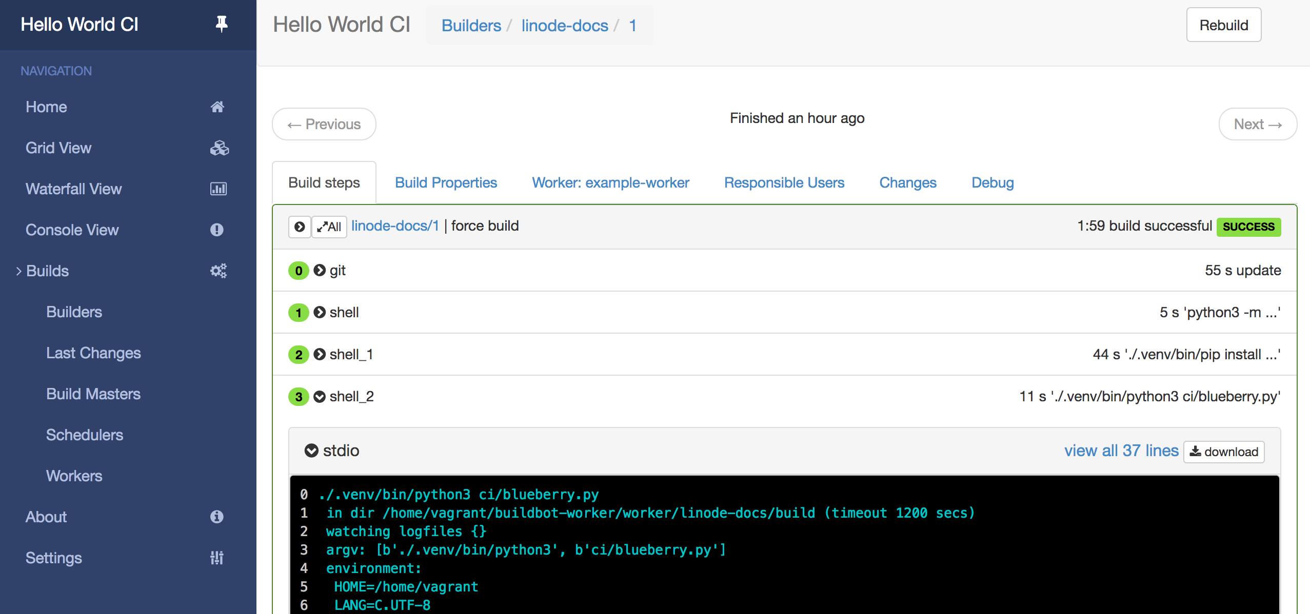
Task: Collapse the Builds tree in the sidebar
Action: (x=18, y=271)
